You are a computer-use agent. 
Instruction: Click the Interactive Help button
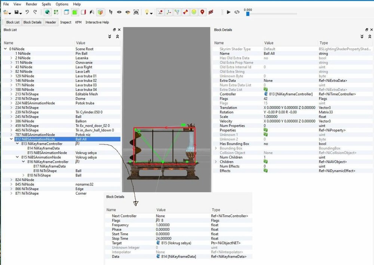pos(97,22)
